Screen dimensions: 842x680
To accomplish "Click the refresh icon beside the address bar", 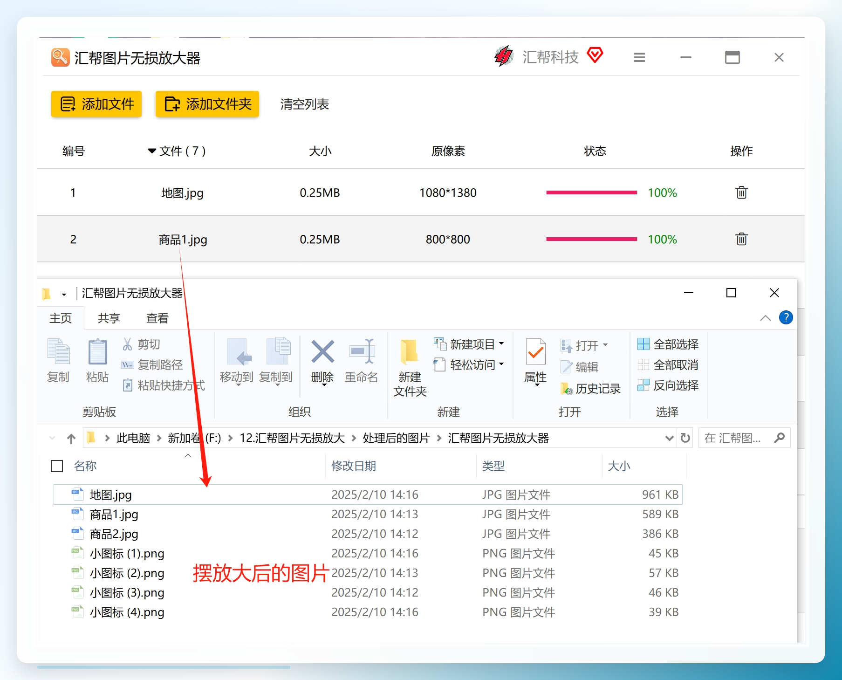I will point(685,438).
